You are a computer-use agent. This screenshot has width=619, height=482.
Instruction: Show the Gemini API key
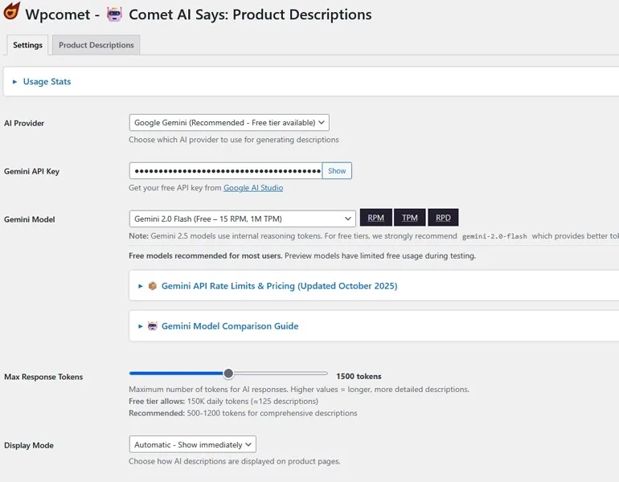coord(337,171)
